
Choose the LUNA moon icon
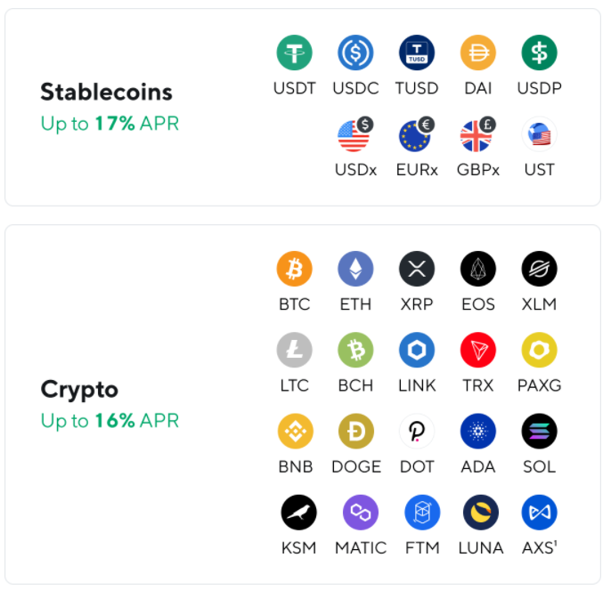pyautogui.click(x=480, y=513)
